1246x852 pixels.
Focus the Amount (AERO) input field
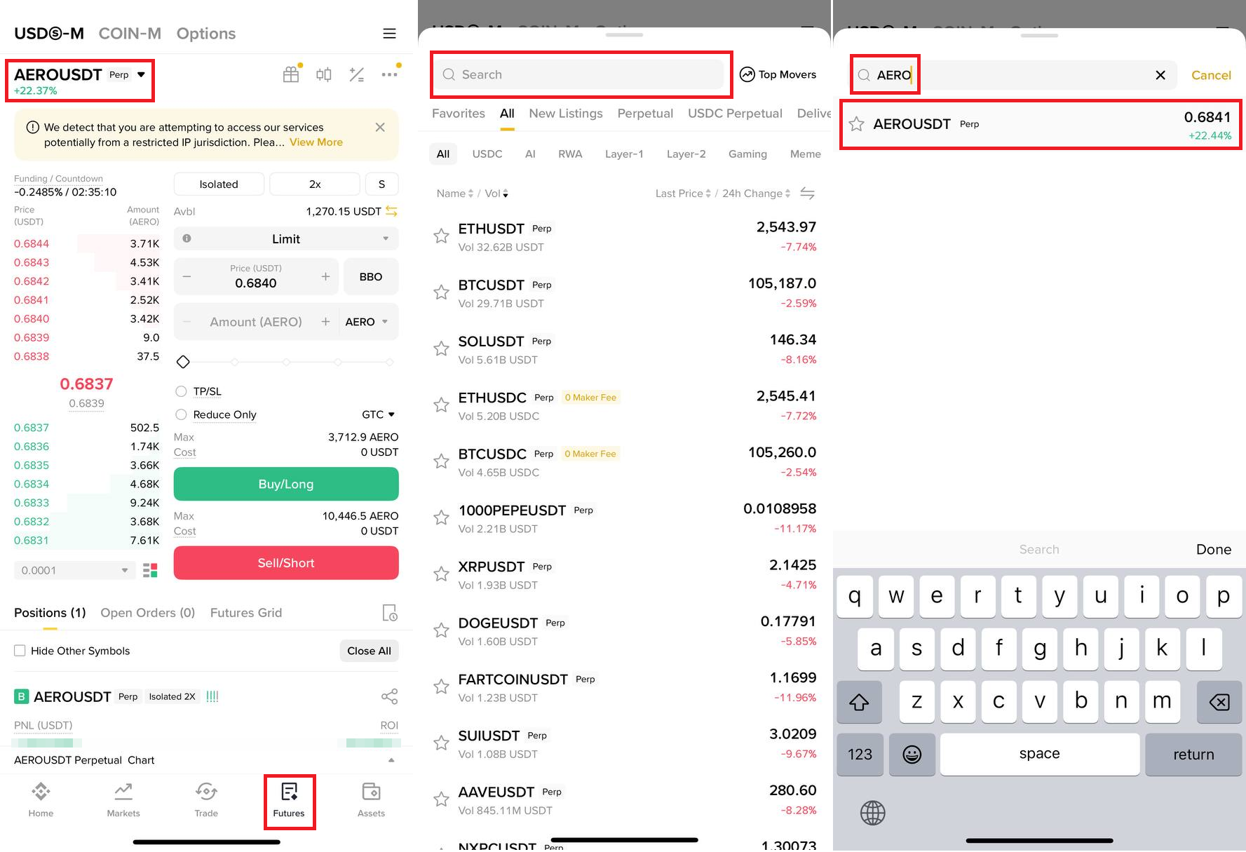256,322
